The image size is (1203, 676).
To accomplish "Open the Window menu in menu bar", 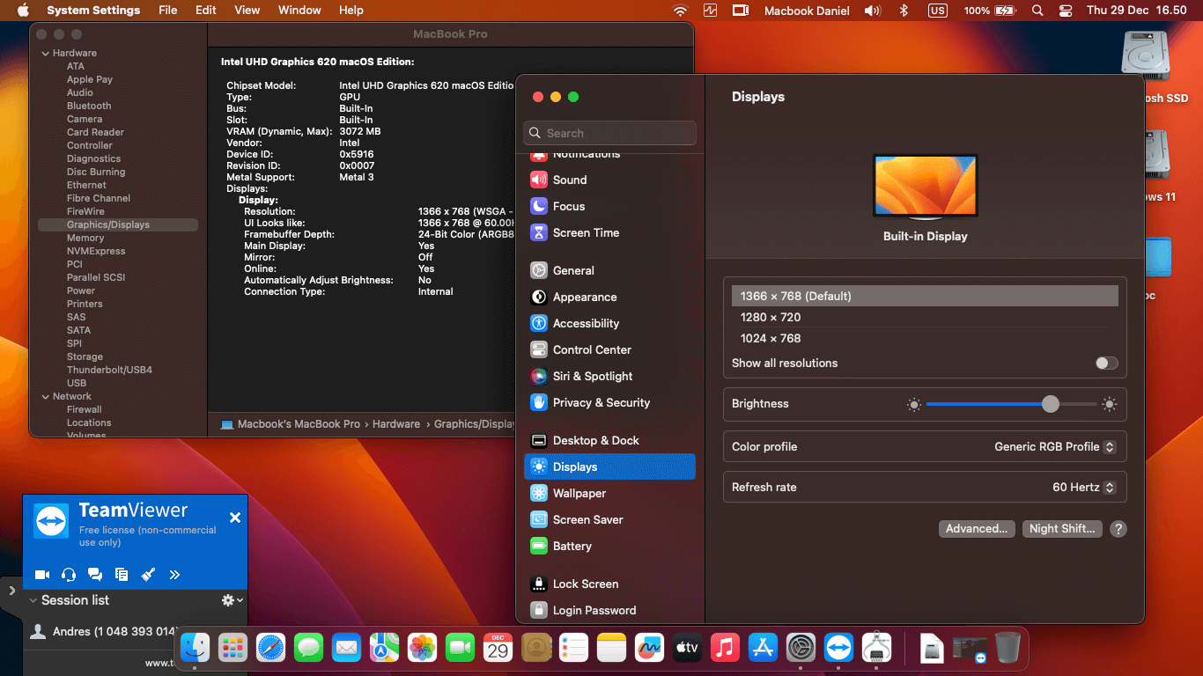I will pyautogui.click(x=299, y=10).
